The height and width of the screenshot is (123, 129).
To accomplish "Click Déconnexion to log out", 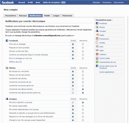I will (x=119, y=2).
